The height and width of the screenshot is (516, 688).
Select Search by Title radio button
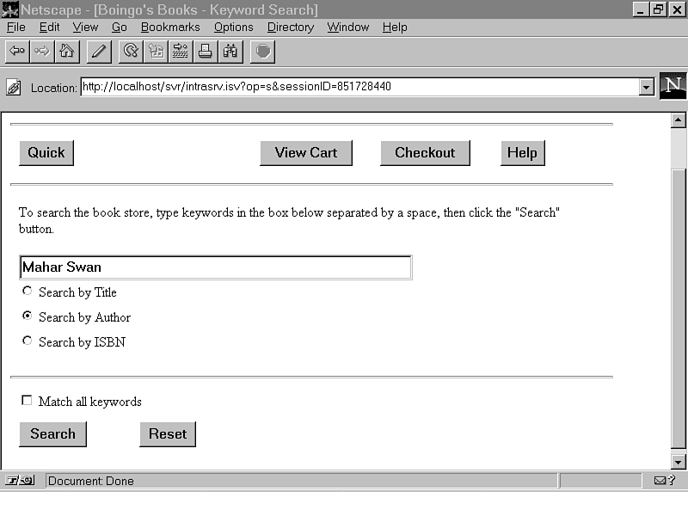(28, 291)
